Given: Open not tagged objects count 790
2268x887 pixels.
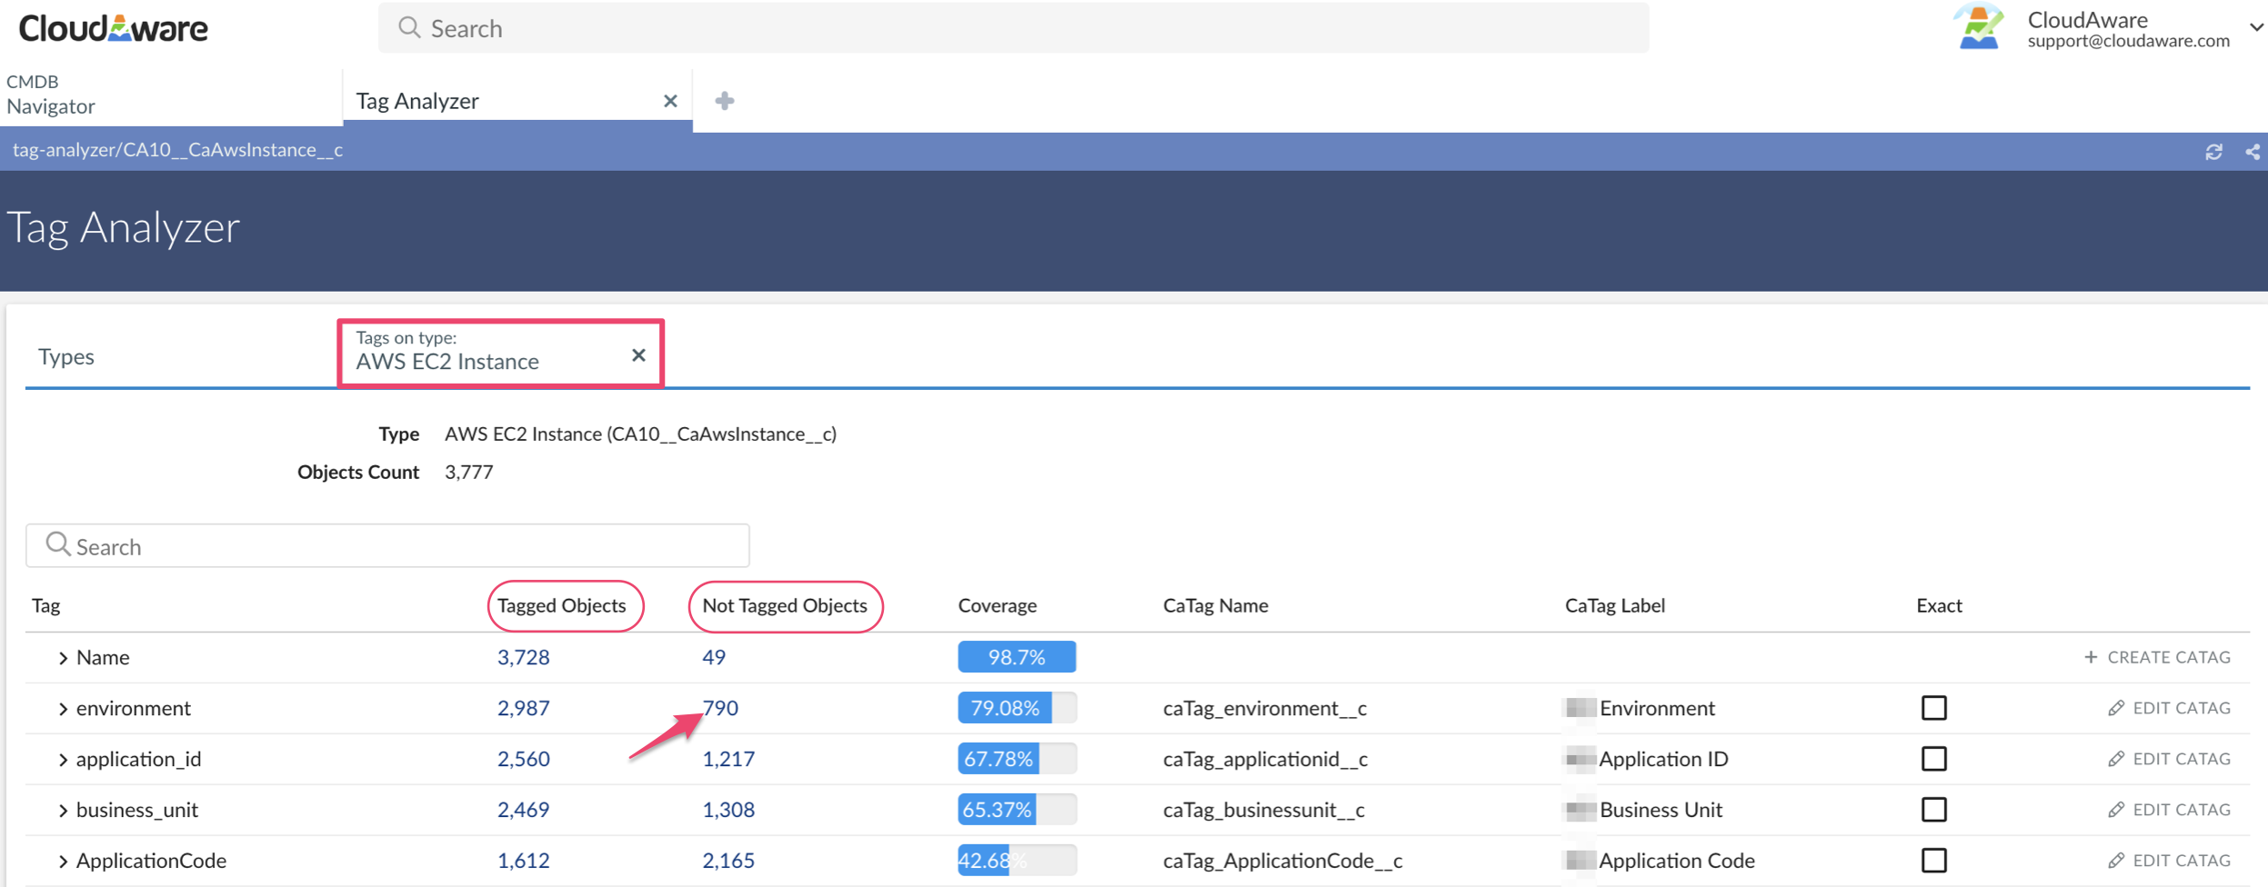Looking at the screenshot, I should click(720, 708).
